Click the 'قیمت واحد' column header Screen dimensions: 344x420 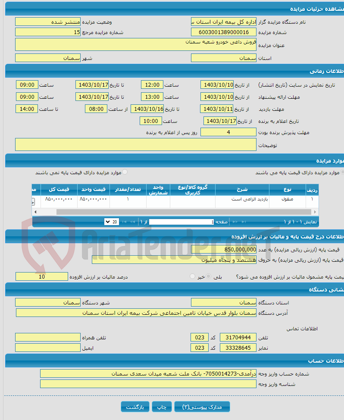click(94, 190)
